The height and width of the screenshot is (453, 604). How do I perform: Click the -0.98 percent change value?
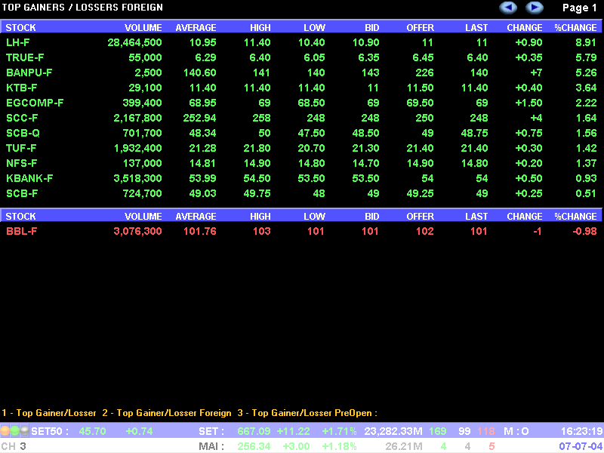[584, 232]
